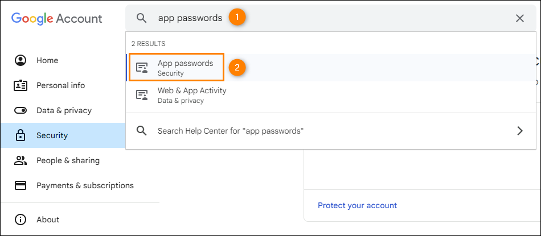This screenshot has height=236, width=541.
Task: Open the Protect your account link
Action: pos(357,206)
